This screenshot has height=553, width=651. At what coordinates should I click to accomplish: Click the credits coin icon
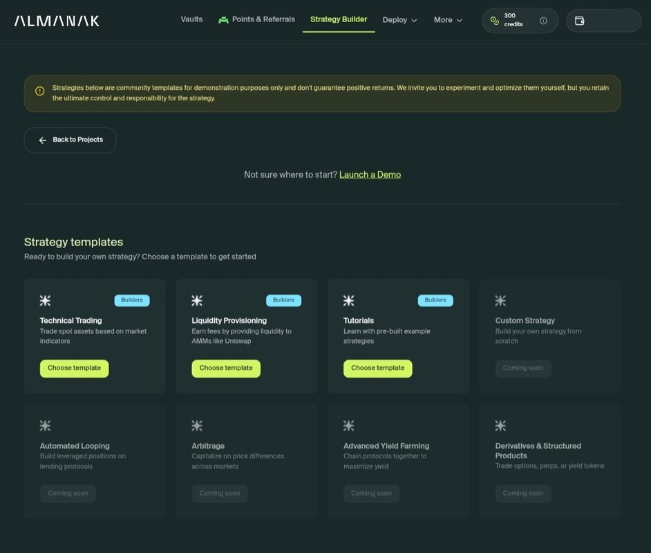pos(494,21)
